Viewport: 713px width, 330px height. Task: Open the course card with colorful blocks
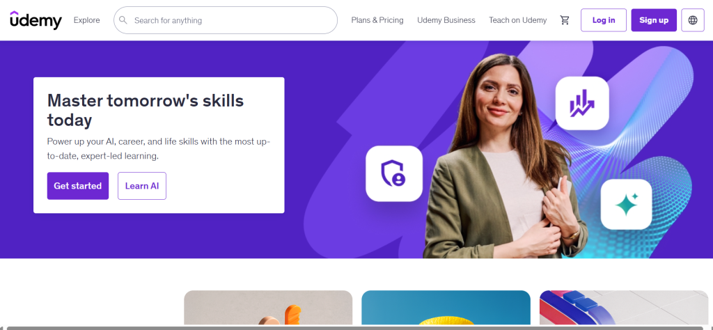(x=624, y=308)
